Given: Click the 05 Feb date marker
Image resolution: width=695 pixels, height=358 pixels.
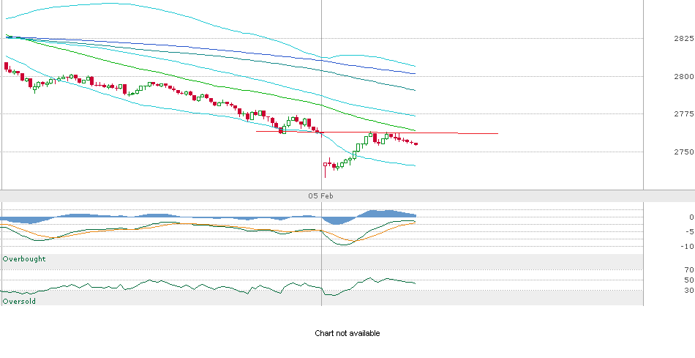Looking at the screenshot, I should (320, 196).
